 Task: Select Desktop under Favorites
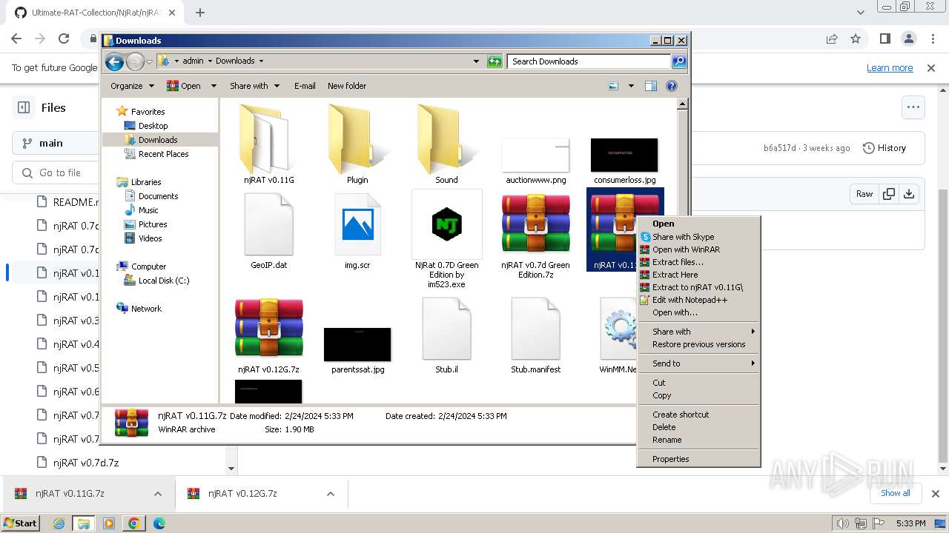click(x=153, y=126)
